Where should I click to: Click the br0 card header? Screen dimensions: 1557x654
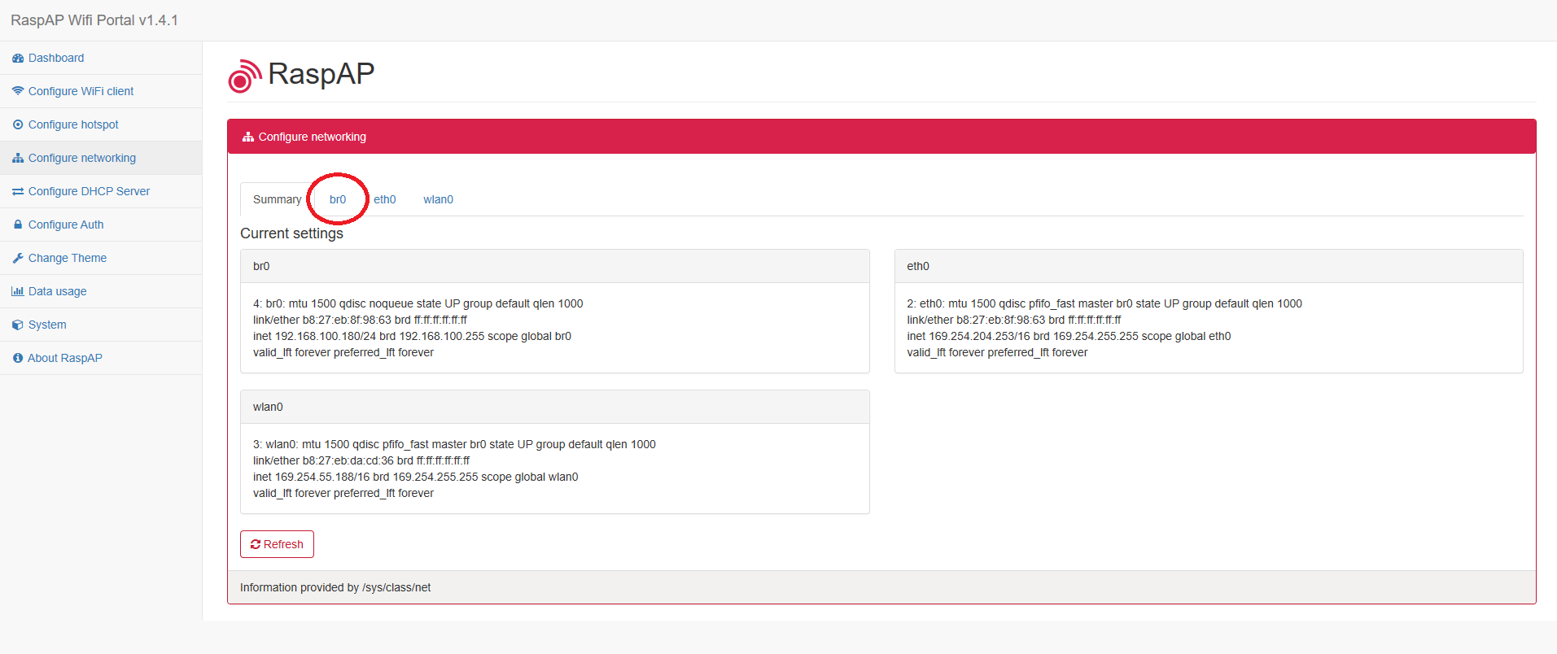click(x=555, y=266)
